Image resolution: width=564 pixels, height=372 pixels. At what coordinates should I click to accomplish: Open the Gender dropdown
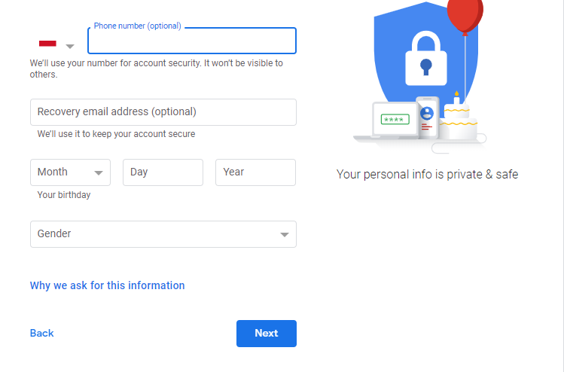click(163, 234)
